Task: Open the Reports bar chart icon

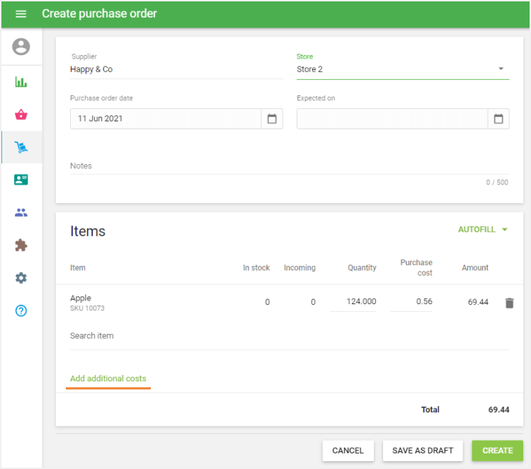Action: pos(21,82)
